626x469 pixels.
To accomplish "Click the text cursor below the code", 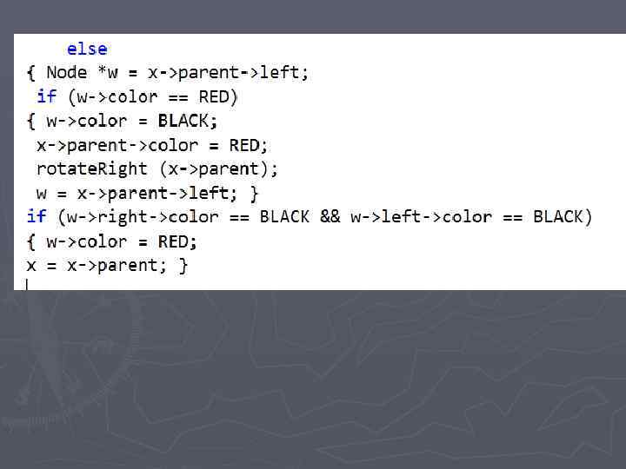I will pos(27,284).
